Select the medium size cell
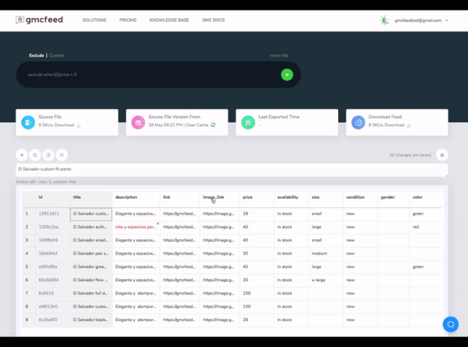 (326, 253)
